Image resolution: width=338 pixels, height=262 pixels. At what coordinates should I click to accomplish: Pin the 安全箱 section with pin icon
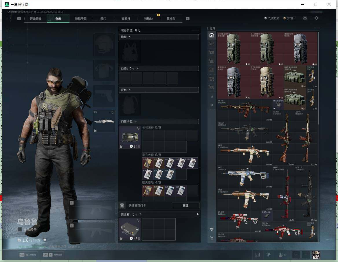tap(197, 214)
